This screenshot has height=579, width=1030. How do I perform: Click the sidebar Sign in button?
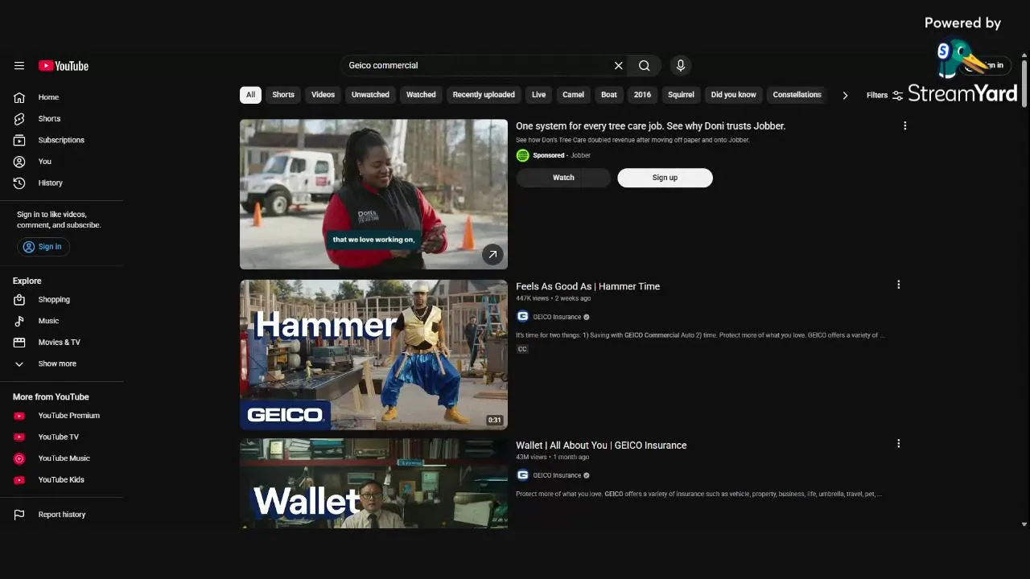(43, 247)
